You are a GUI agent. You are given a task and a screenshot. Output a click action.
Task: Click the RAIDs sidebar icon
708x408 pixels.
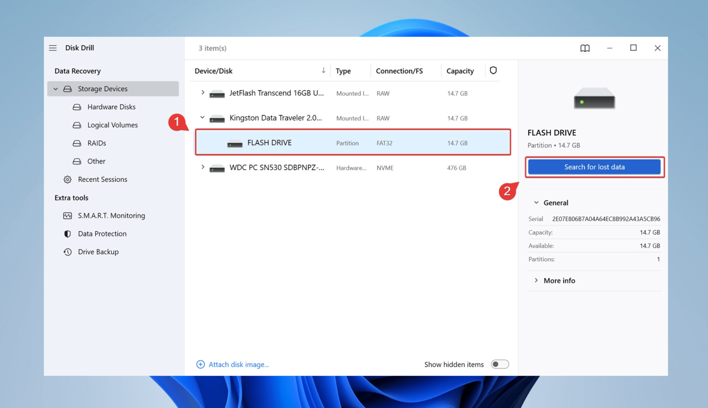(77, 143)
